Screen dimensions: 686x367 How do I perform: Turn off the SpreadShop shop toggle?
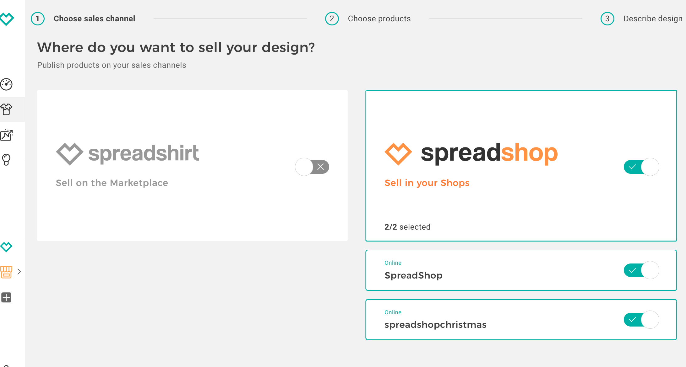641,270
